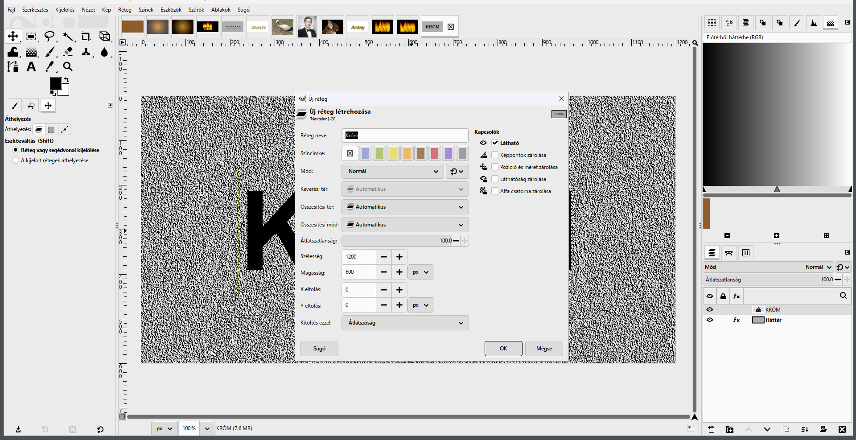Confirm new layer with OK button
The height and width of the screenshot is (440, 856).
click(x=503, y=349)
